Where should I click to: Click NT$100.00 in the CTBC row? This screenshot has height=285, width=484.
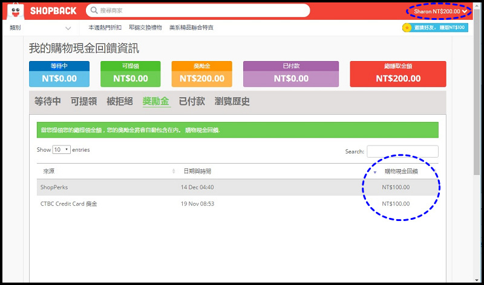click(396, 203)
